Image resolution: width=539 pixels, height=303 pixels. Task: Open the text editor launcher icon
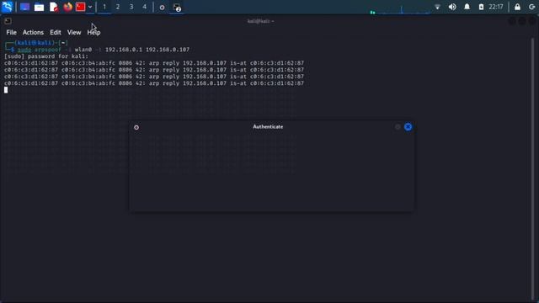54,8
